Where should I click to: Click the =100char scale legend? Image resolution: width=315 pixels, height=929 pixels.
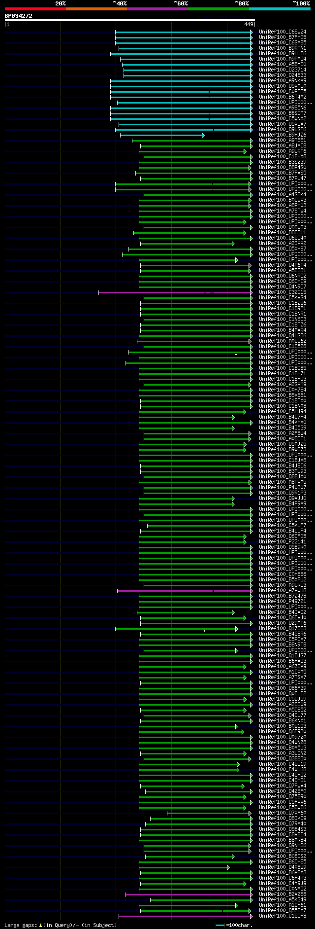coord(234,925)
